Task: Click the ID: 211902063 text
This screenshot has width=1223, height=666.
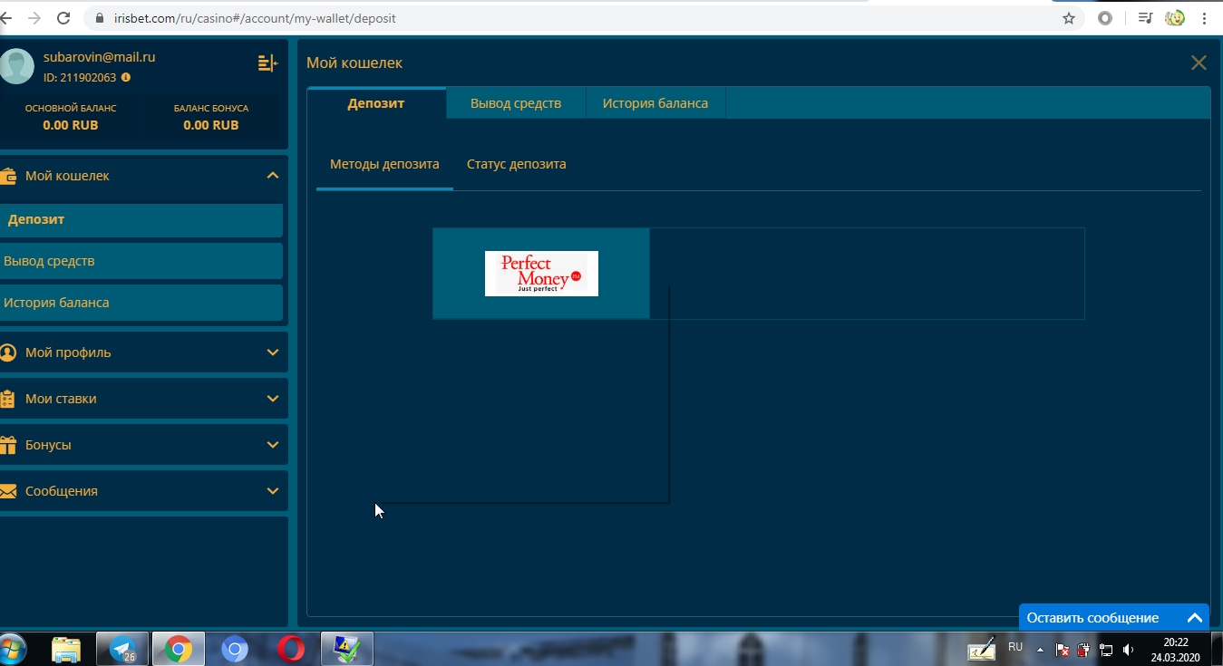Action: click(80, 78)
